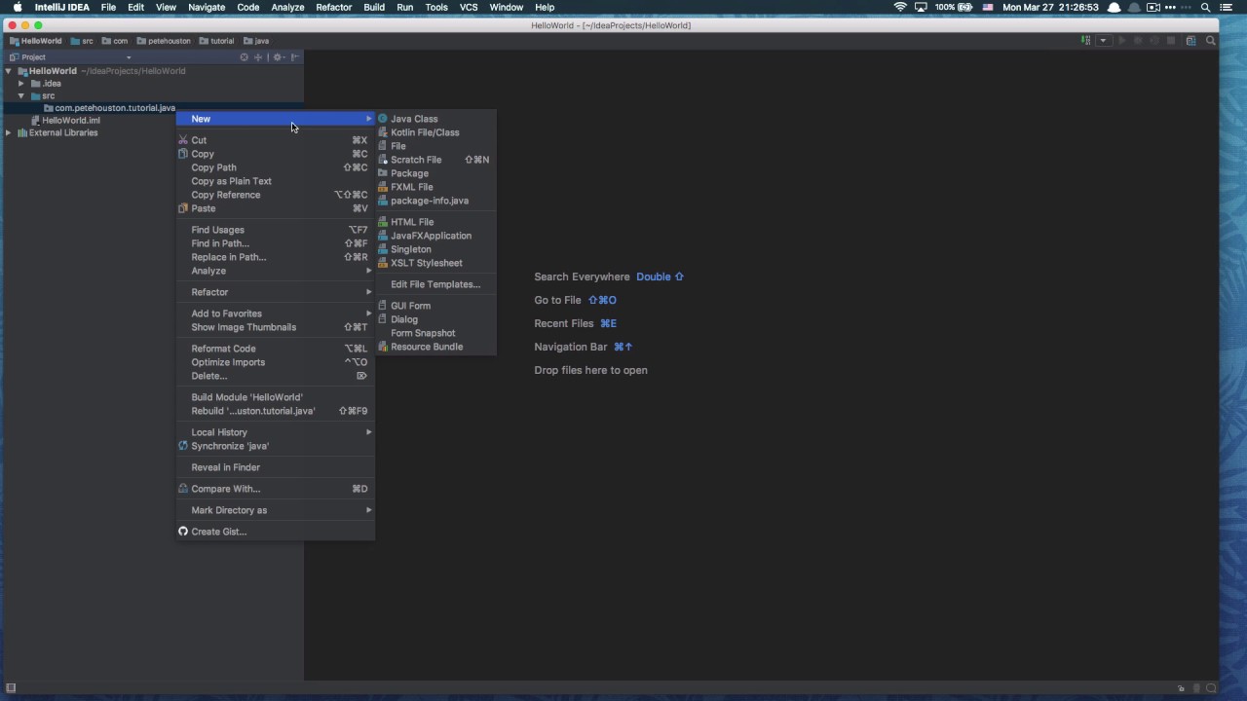The image size is (1247, 701).
Task: Open Find in Path
Action: tap(276, 243)
